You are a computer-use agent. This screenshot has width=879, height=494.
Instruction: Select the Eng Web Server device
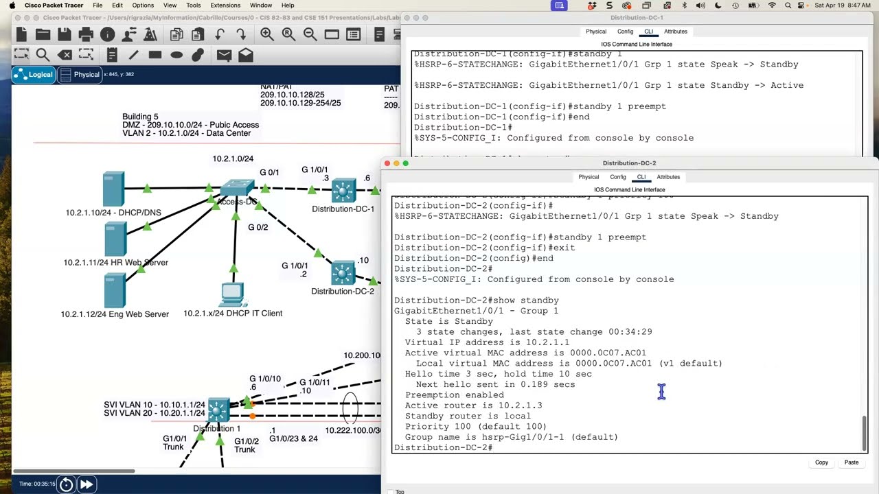point(115,290)
